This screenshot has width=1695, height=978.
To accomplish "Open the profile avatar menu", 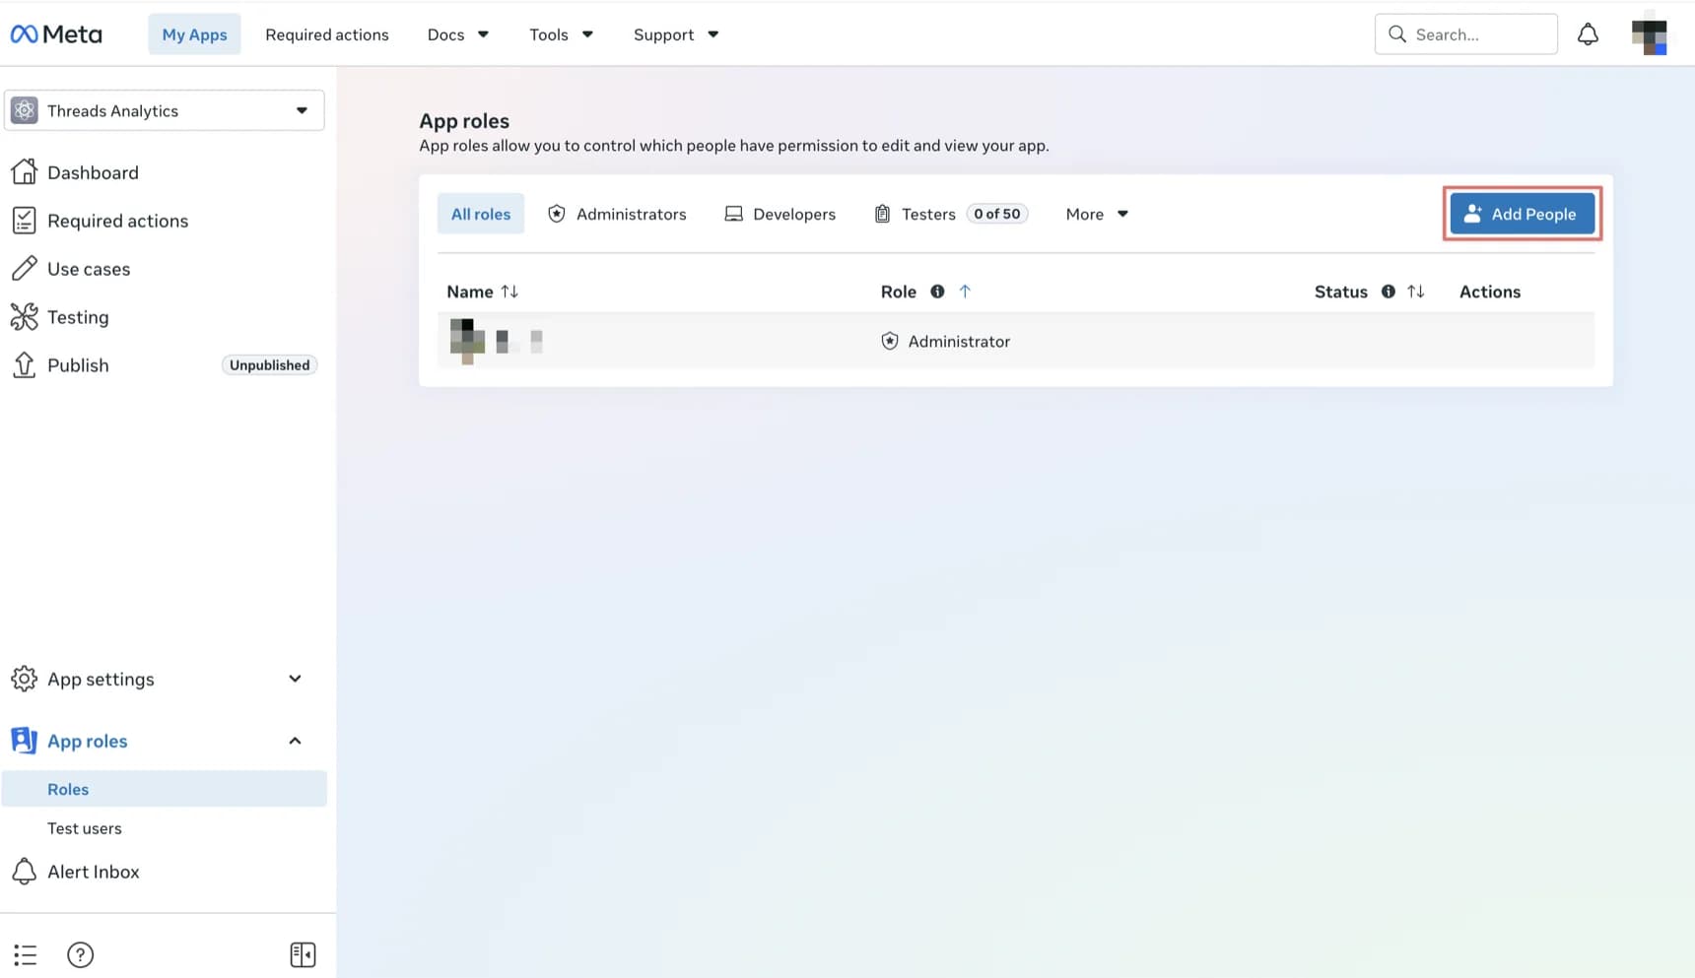I will click(x=1649, y=35).
